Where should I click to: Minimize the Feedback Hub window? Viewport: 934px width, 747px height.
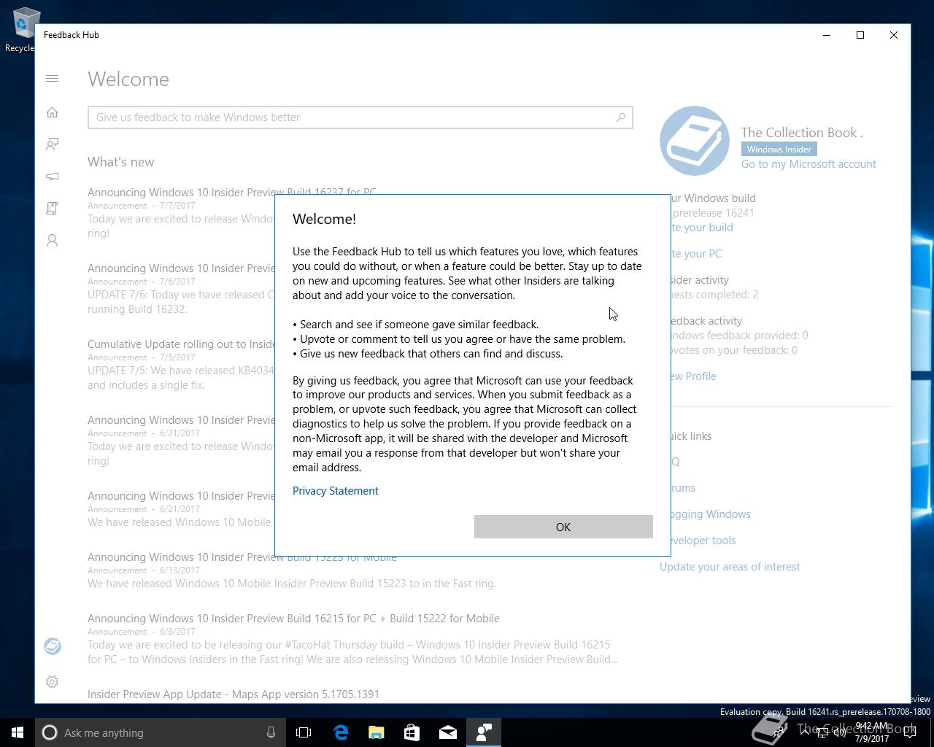pos(827,35)
